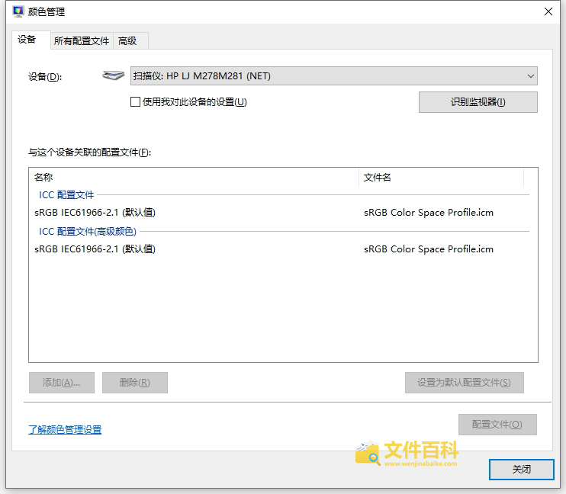The height and width of the screenshot is (494, 566).
Task: Select sRGB IEC61966-2.1 under the first ICC 配置文件 group
Action: [x=95, y=213]
